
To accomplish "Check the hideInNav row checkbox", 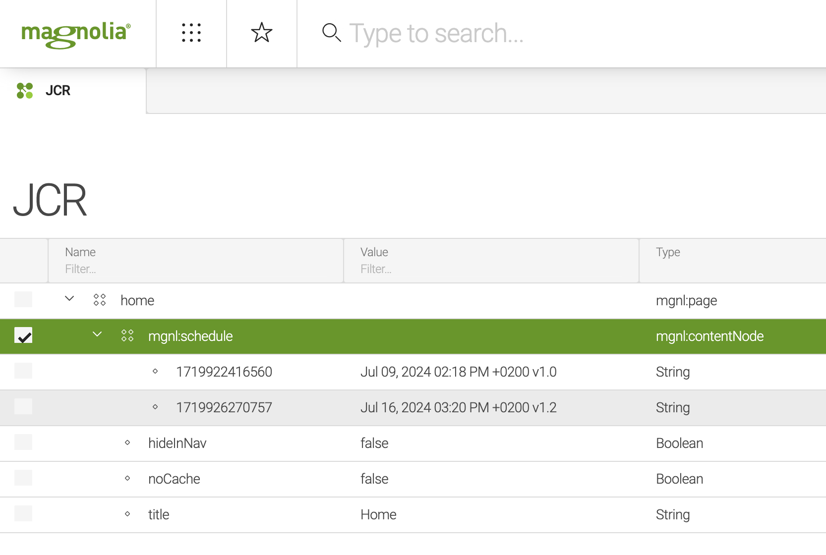I will [x=23, y=442].
